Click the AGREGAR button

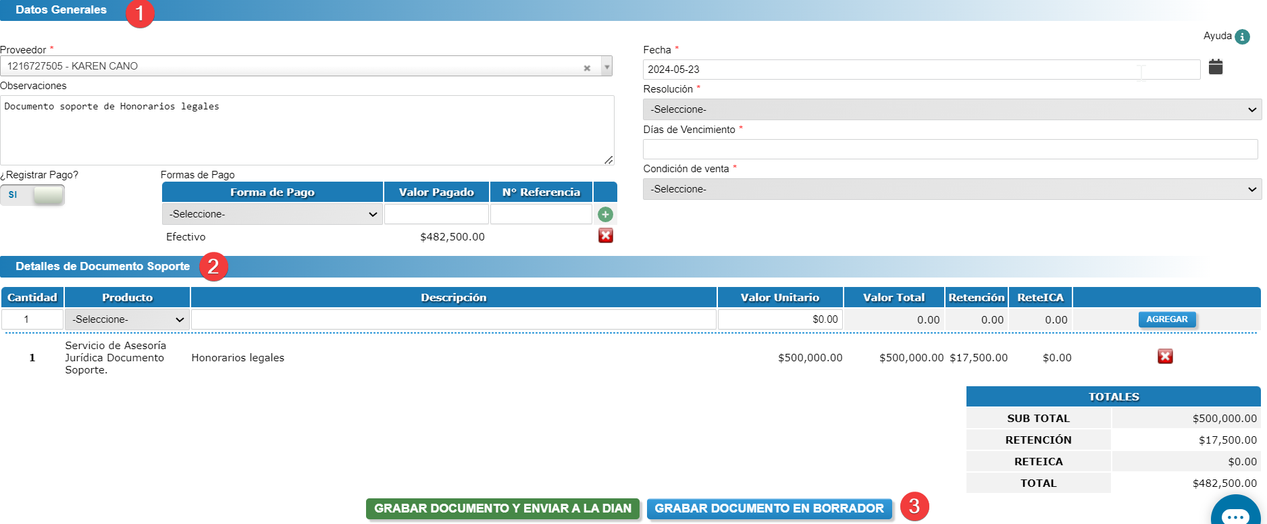pos(1166,319)
